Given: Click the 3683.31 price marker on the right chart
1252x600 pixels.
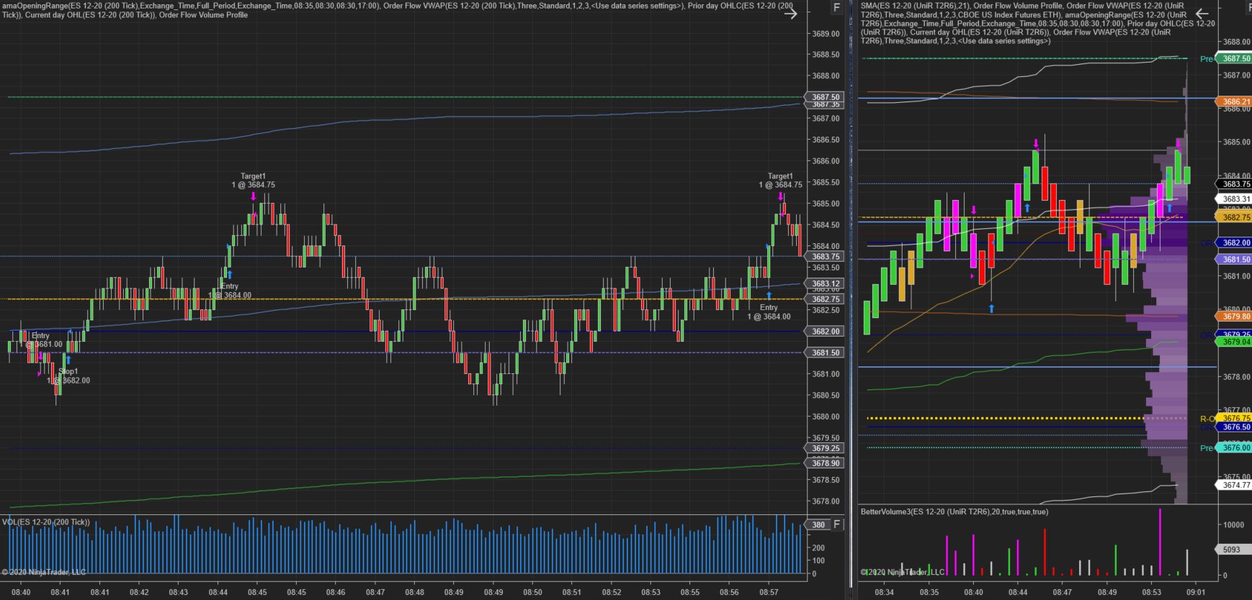Looking at the screenshot, I should pos(1235,199).
